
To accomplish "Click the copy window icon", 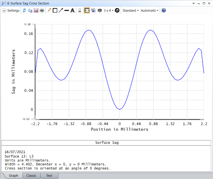I will 30,10.
